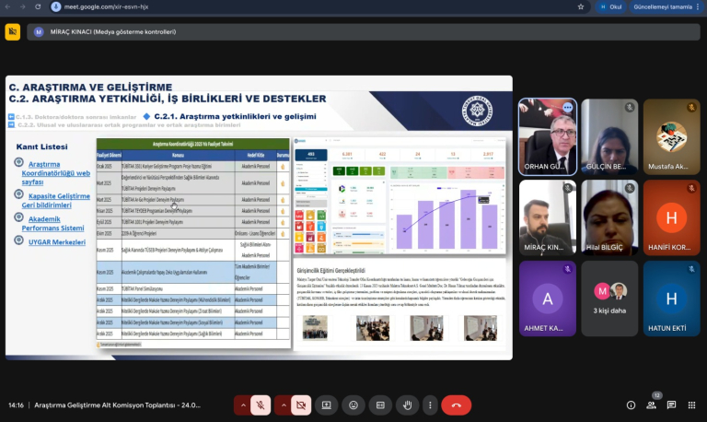Open the three-dot more options menu

point(430,404)
